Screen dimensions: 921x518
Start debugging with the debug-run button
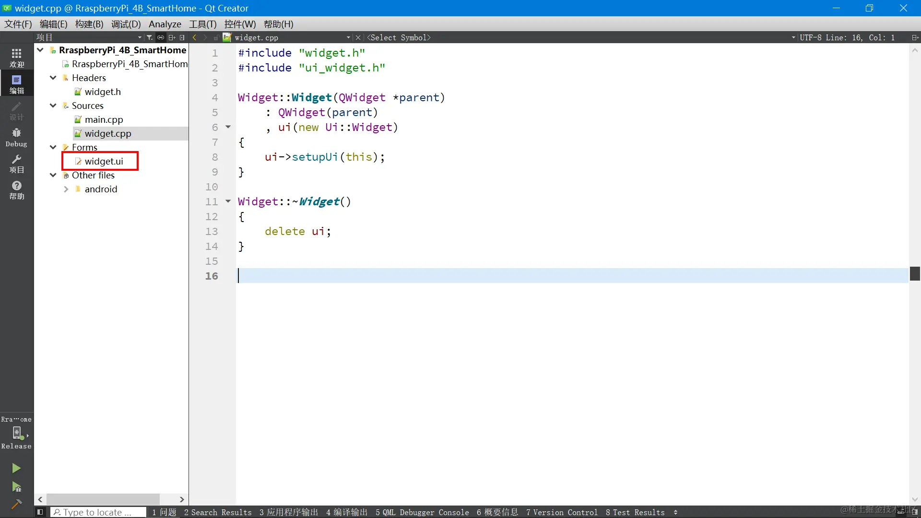(x=16, y=487)
